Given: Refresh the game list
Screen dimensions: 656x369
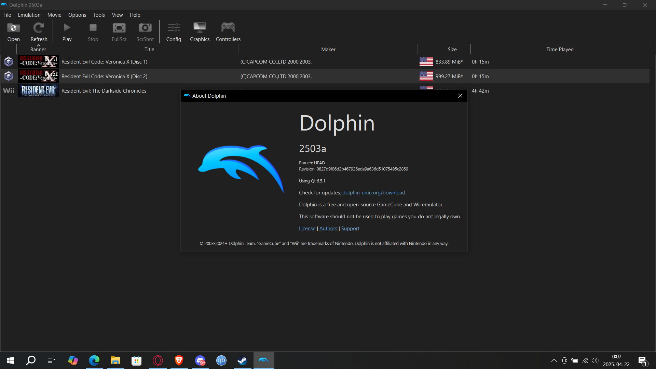Looking at the screenshot, I should (x=39, y=32).
